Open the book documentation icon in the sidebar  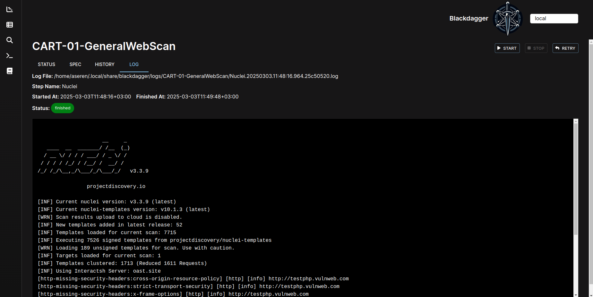pyautogui.click(x=10, y=71)
